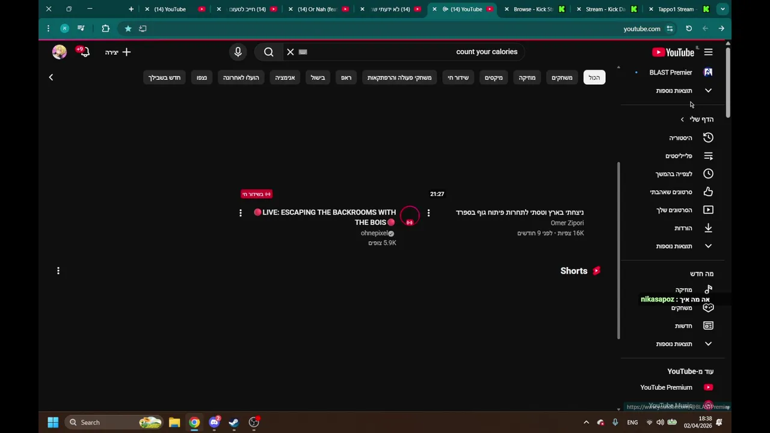
Task: Open options menu for the Omer Zipori video
Action: tap(428, 213)
